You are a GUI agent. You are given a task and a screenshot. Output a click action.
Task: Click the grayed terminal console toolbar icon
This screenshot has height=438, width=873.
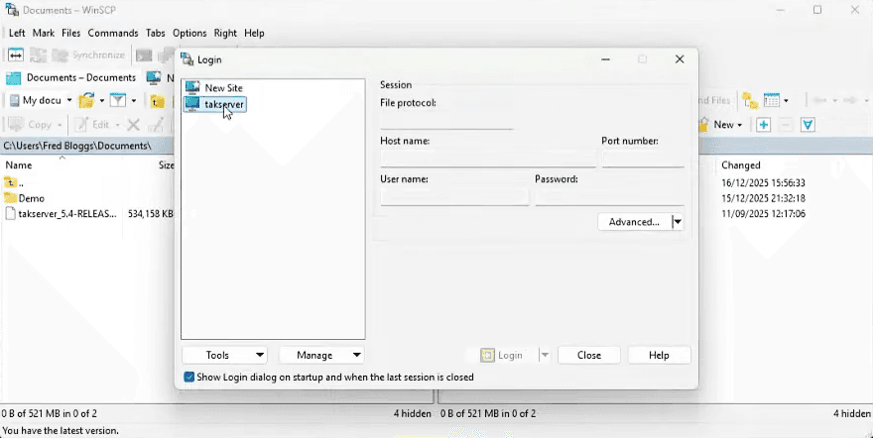click(x=144, y=55)
